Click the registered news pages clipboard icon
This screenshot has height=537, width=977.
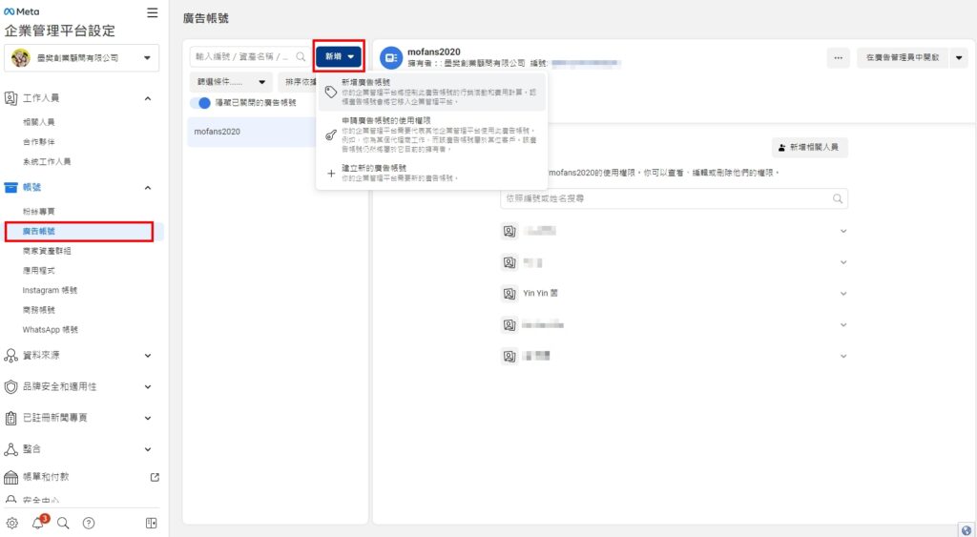click(10, 418)
